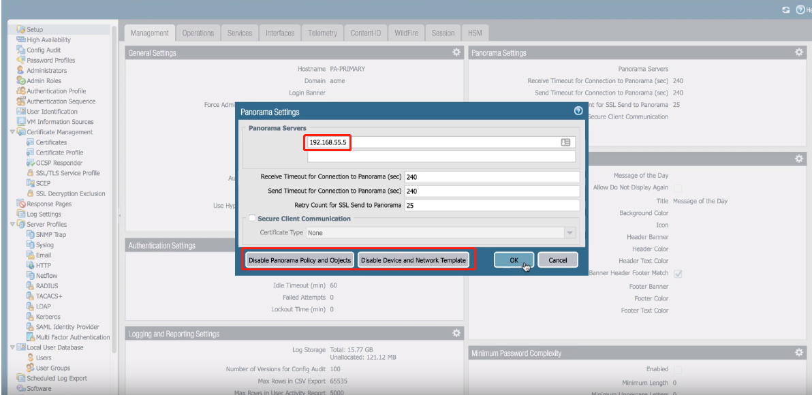Click the help icon in Panorama Settings dialog
The height and width of the screenshot is (395, 812).
pos(578,111)
